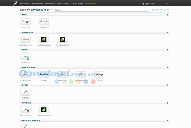Open the Withings password entry

coord(99,75)
